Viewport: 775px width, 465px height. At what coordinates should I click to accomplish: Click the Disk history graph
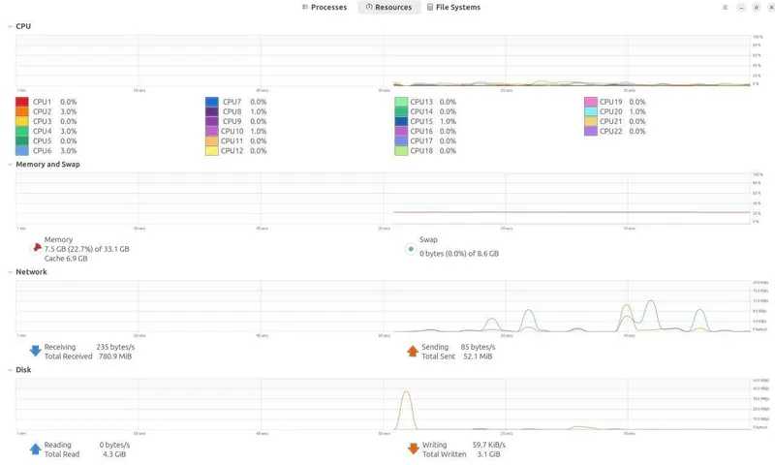tap(383, 404)
